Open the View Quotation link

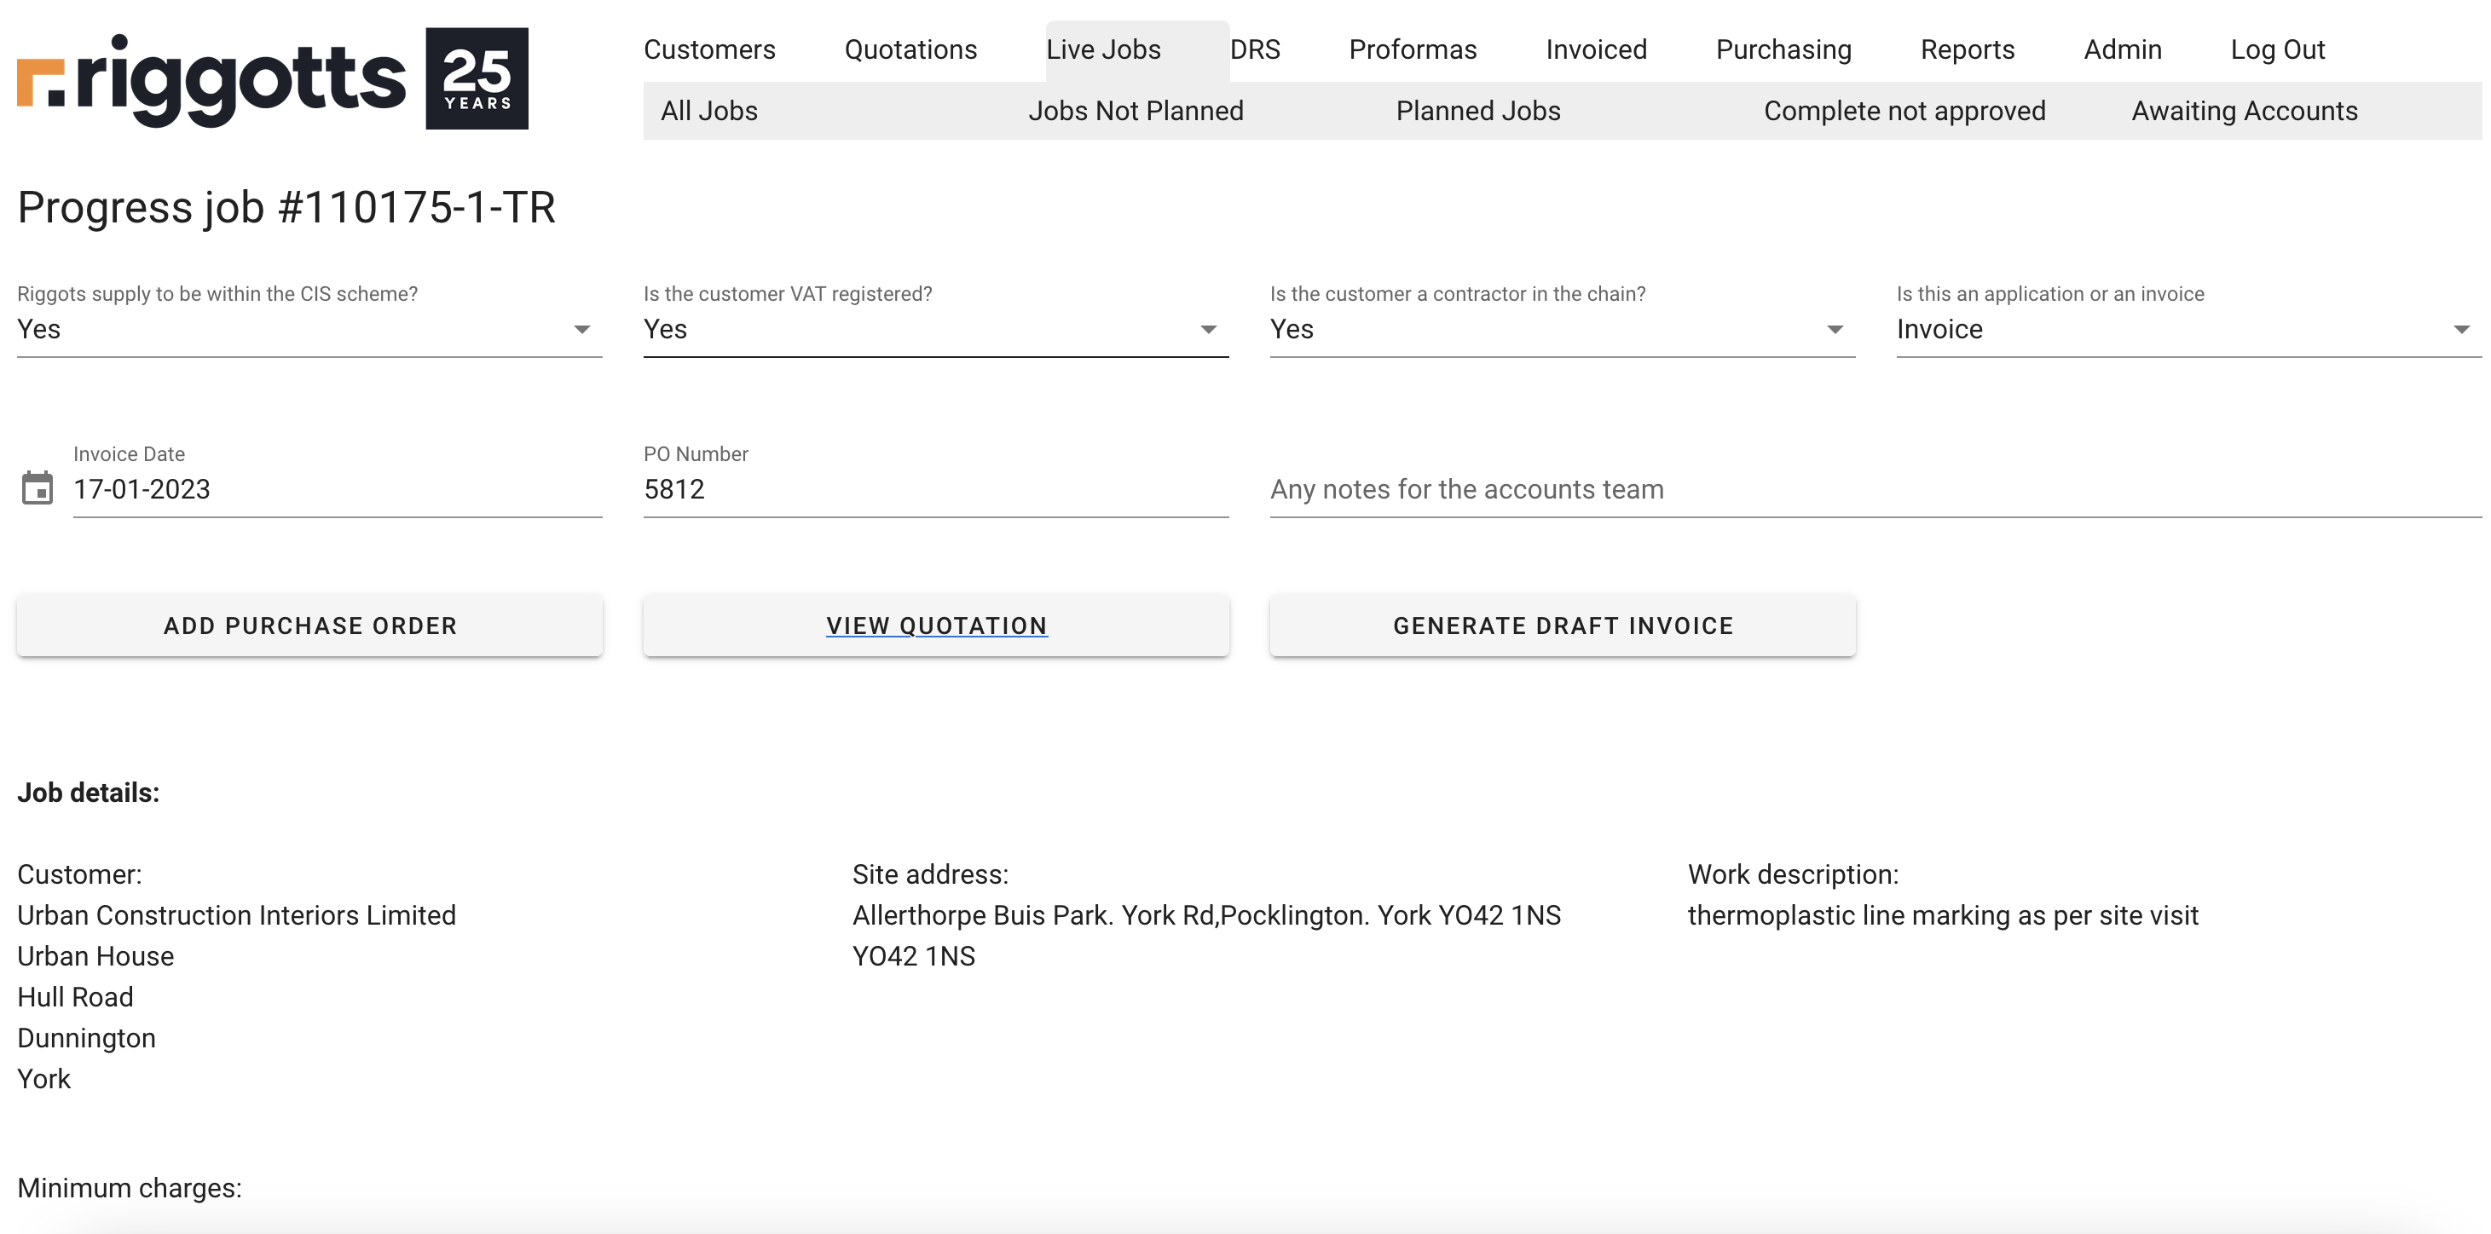pyautogui.click(x=935, y=626)
